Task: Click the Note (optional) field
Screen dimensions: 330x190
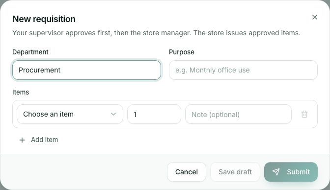Action: (238, 114)
